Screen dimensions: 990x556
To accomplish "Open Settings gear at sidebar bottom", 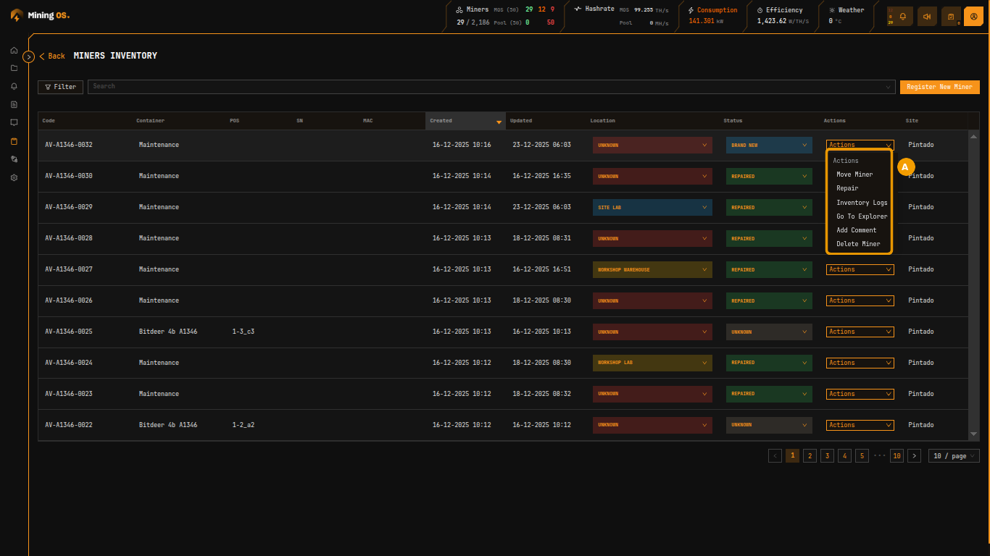I will coord(13,177).
